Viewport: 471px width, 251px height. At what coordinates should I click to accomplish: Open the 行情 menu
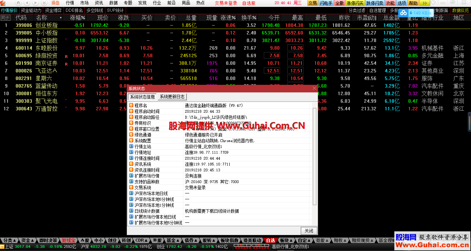point(70,3)
